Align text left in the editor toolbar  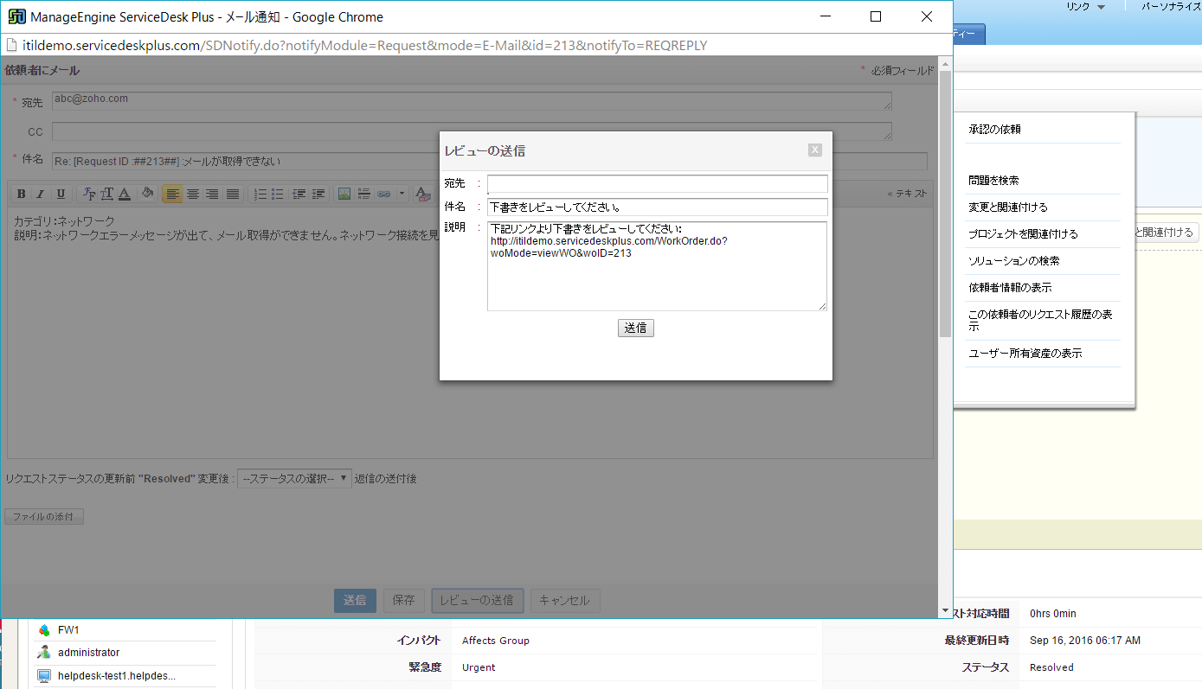coord(173,194)
